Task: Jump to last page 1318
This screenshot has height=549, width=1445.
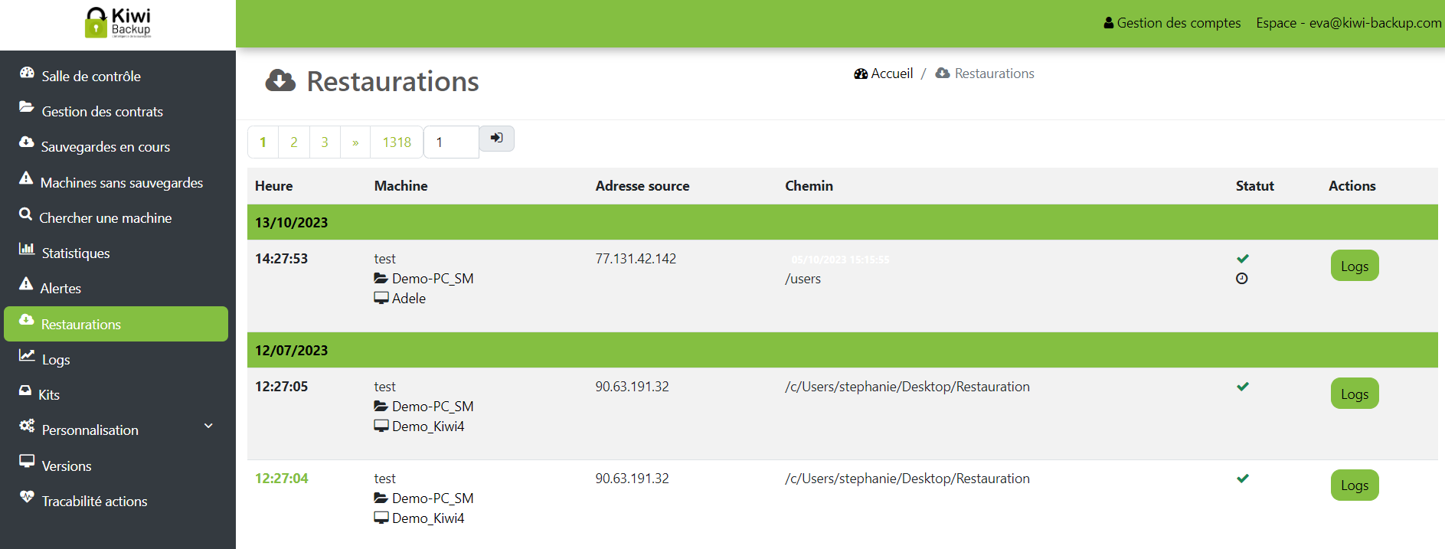Action: point(397,142)
